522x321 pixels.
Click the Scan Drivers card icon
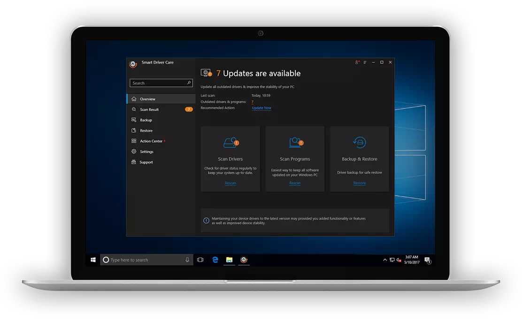(x=231, y=143)
